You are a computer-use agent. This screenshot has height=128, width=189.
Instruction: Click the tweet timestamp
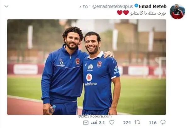coord(83,6)
